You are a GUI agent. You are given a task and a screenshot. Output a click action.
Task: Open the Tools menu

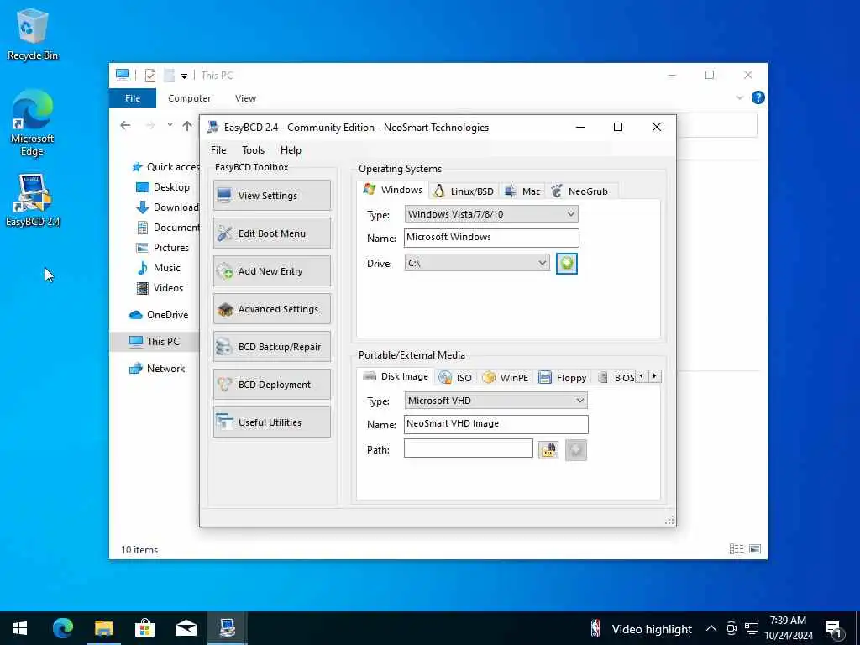[254, 149]
